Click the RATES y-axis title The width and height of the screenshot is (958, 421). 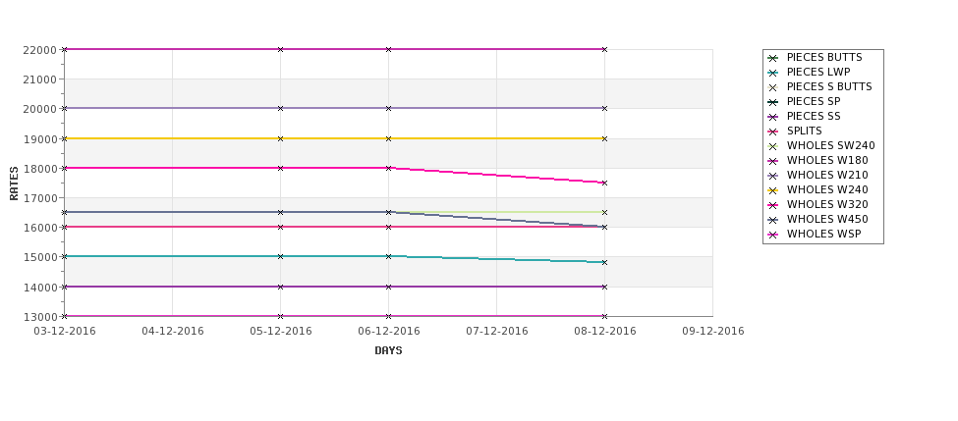(x=14, y=184)
